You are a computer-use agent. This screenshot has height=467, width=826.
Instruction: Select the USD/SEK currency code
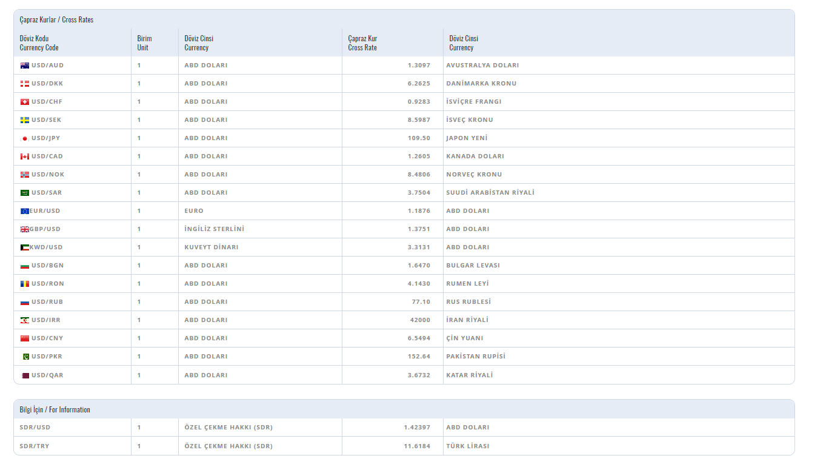click(x=46, y=120)
